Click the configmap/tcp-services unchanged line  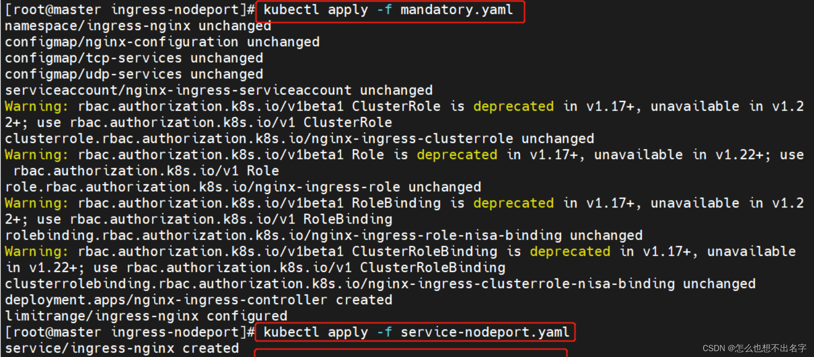coord(134,58)
